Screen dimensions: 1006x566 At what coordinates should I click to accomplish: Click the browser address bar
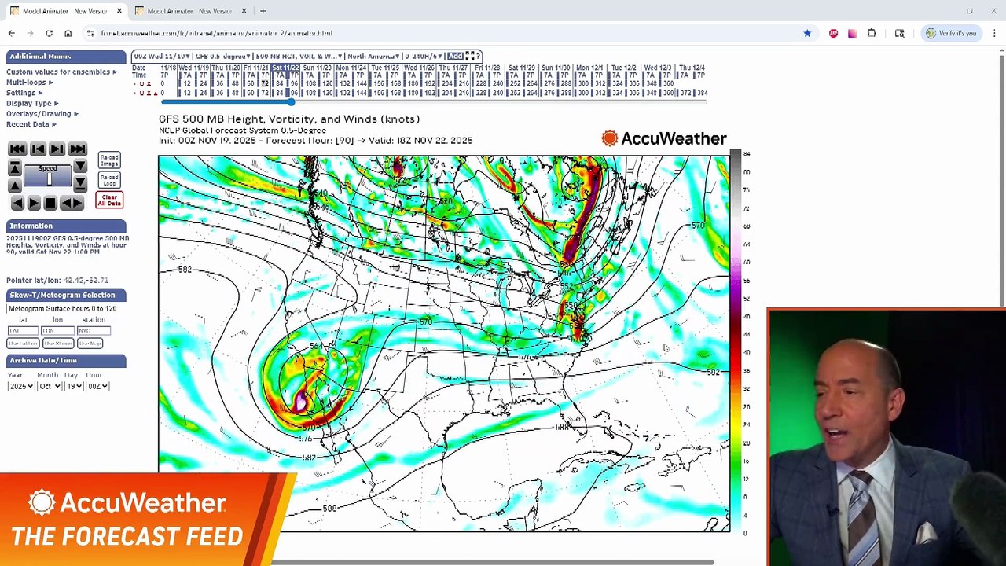(x=448, y=33)
